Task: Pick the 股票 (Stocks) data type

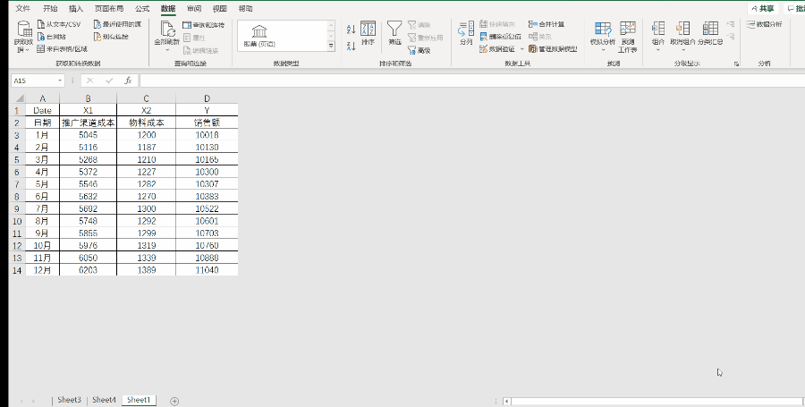Action: pos(259,36)
